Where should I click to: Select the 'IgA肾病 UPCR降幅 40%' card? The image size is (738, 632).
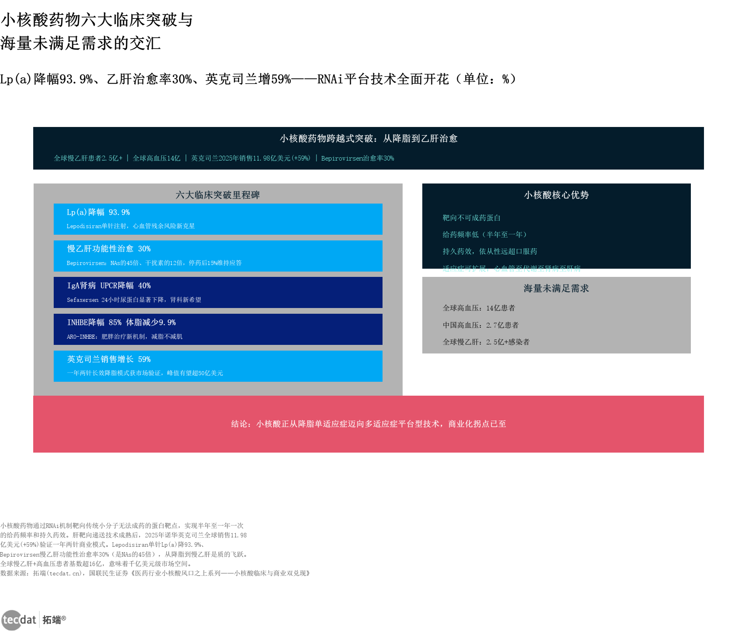(218, 292)
